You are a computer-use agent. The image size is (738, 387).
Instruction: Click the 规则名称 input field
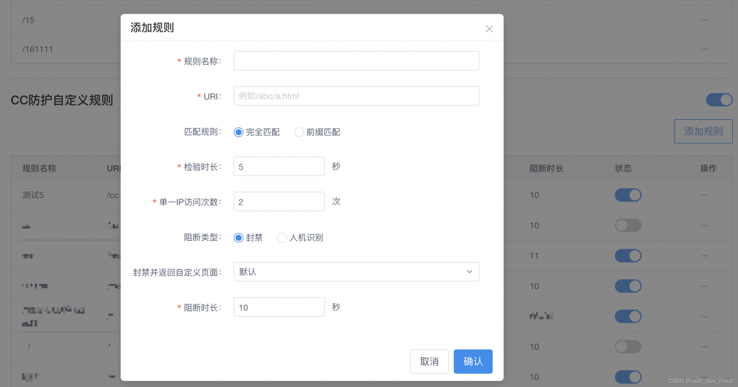[356, 60]
